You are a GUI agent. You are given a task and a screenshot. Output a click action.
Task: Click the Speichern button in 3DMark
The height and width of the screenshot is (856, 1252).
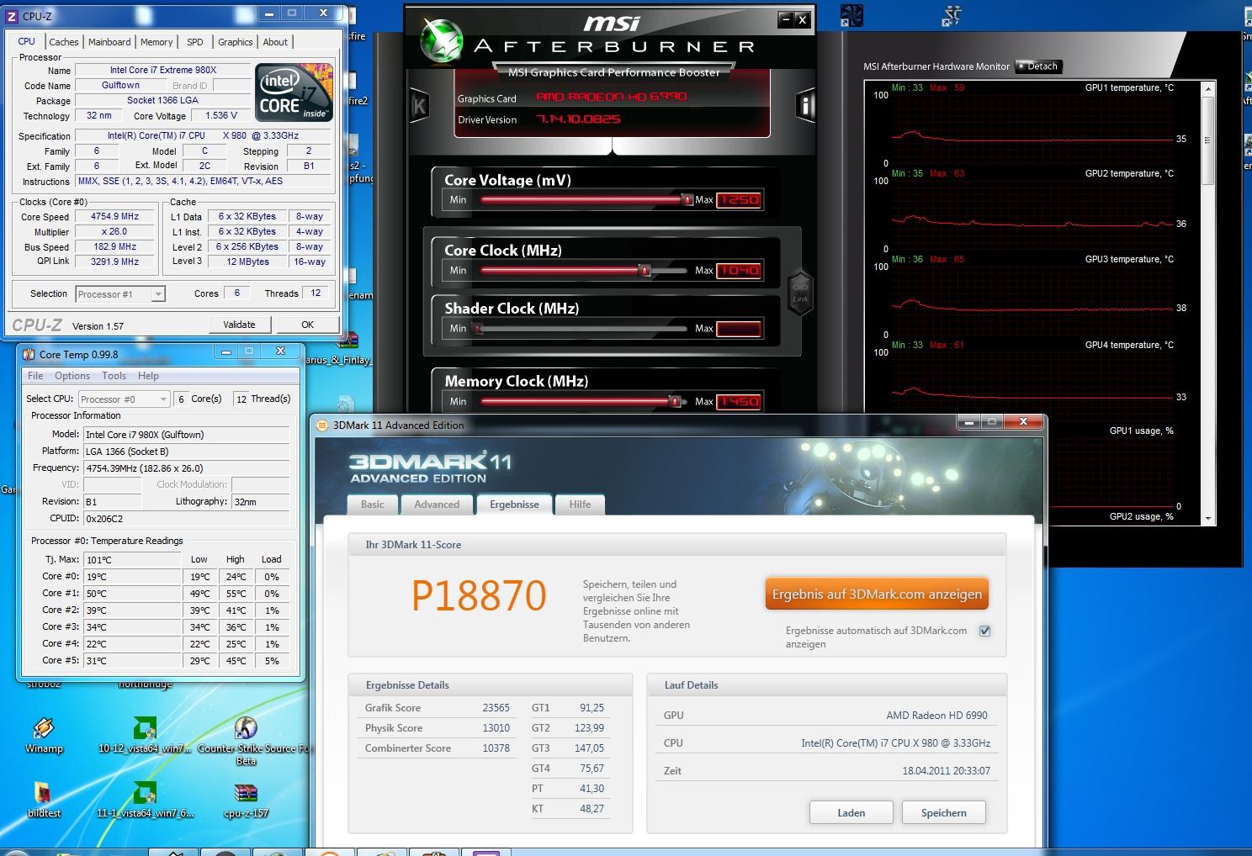pyautogui.click(x=943, y=812)
